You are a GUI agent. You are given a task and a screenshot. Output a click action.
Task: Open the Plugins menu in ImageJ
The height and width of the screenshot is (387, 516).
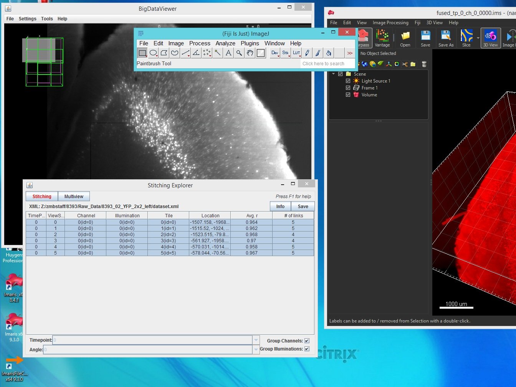coord(250,43)
